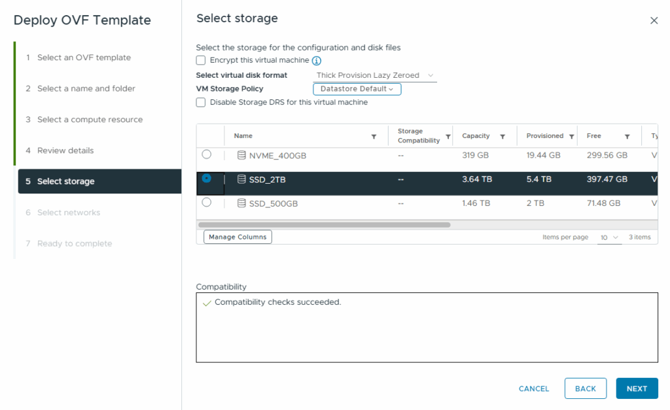Click the horizontal scrollbar under datastore table
Screen dimensions: 670x410
[324, 225]
